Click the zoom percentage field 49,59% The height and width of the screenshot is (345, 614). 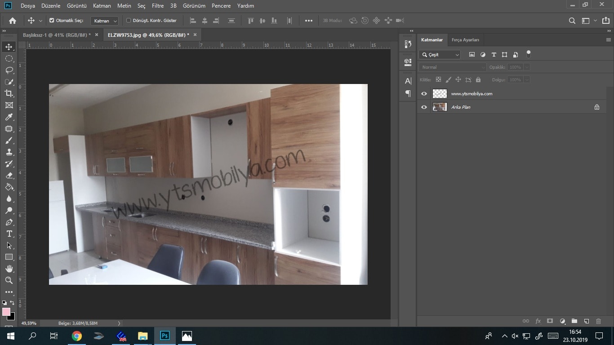[x=29, y=323]
